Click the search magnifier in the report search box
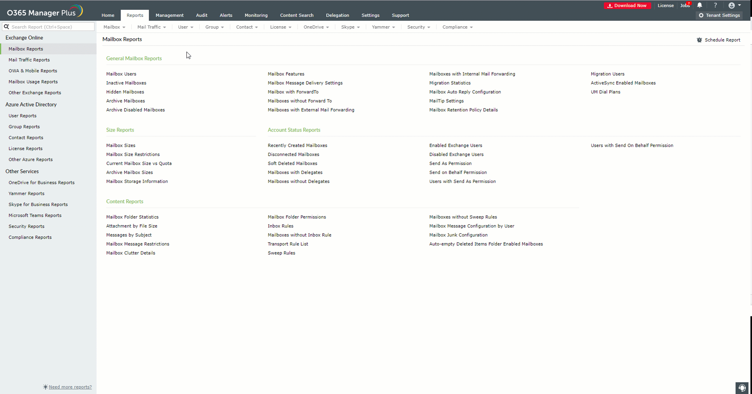 point(6,27)
